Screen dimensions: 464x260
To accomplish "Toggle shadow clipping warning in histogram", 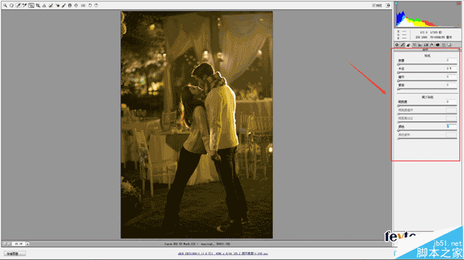I will (x=397, y=4).
